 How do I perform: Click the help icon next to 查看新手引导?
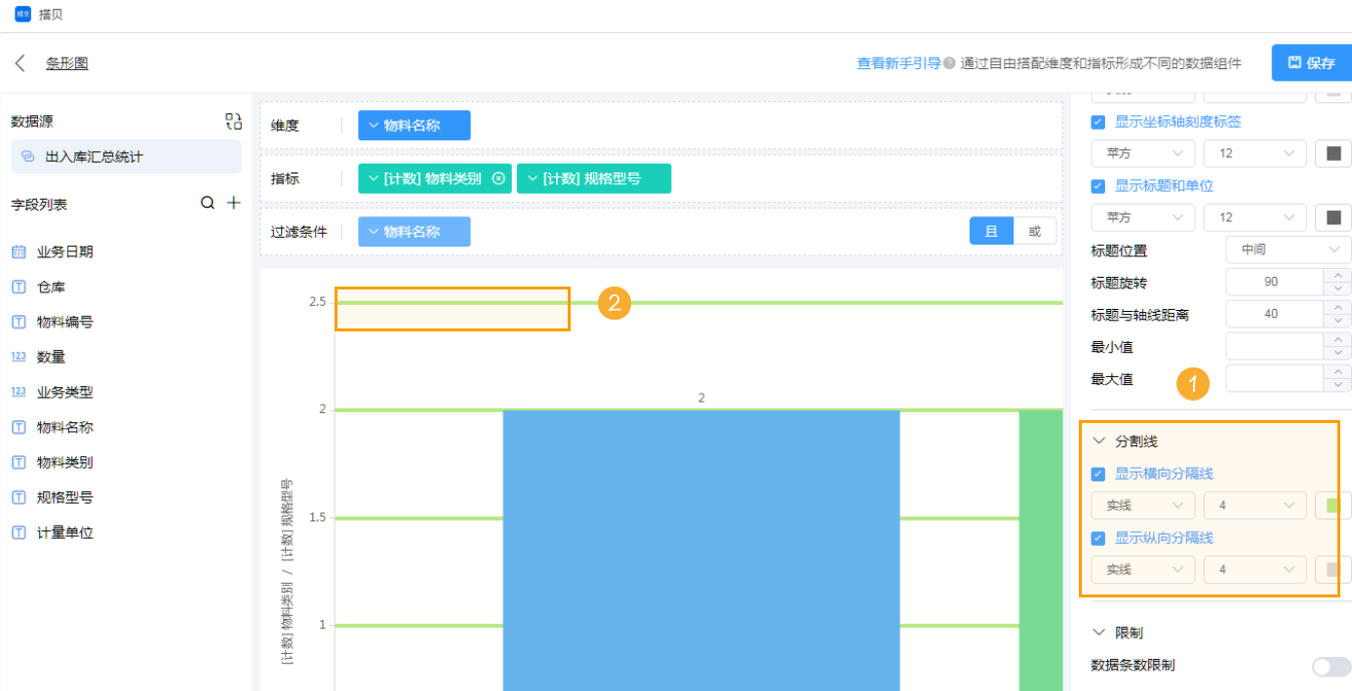[949, 63]
